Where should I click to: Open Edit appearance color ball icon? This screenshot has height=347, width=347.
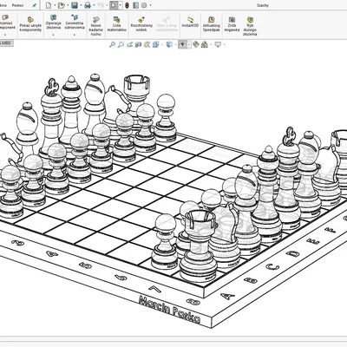[196, 44]
